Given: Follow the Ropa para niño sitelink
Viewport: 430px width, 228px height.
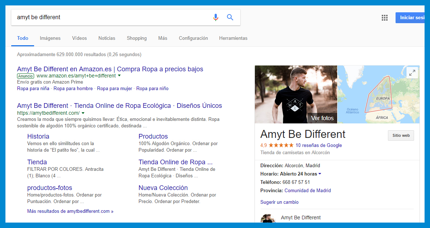Looking at the screenshot, I should [x=152, y=88].
